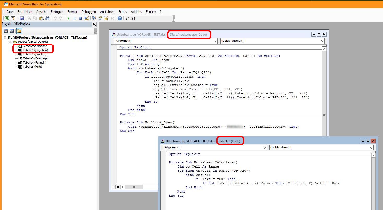
Task: Switch to Microsoft Excel via the toolbar icon
Action: pyautogui.click(x=7, y=18)
